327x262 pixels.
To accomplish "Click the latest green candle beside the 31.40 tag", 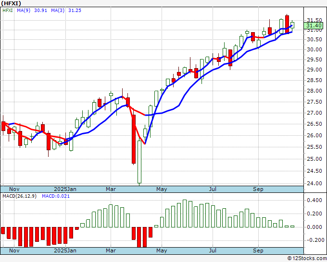I will pos(292,25).
